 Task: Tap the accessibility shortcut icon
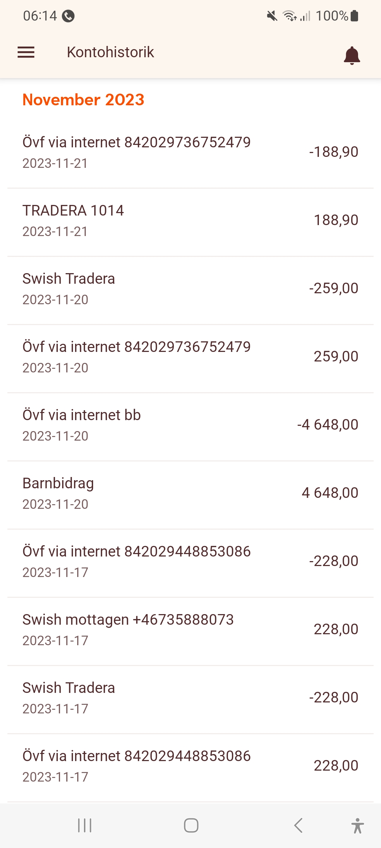pos(357,825)
